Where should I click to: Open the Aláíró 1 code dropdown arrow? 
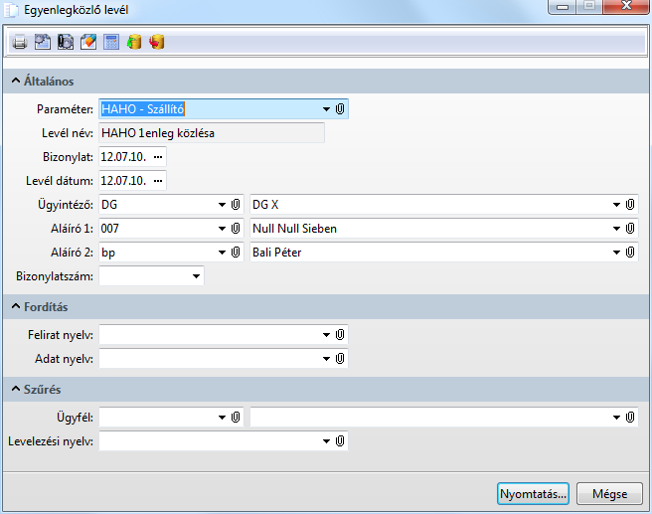click(222, 229)
